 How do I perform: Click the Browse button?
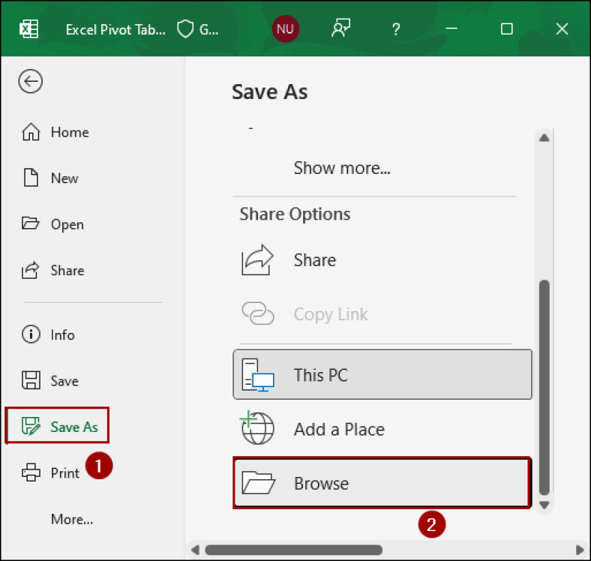[382, 483]
